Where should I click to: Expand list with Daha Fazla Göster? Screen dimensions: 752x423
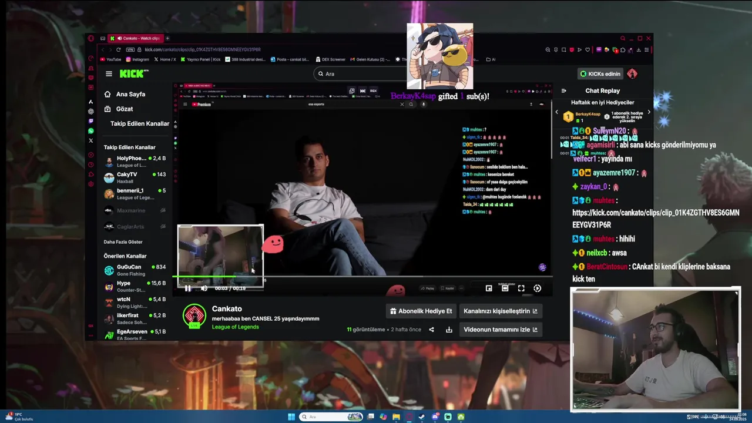123,242
